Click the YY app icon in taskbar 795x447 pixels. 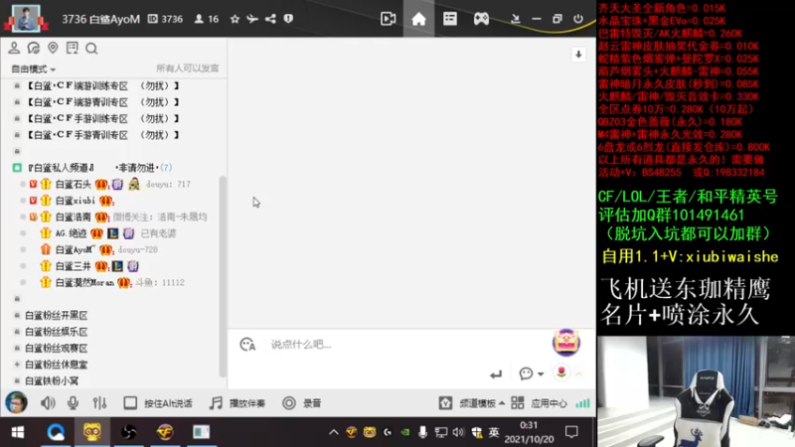(91, 432)
